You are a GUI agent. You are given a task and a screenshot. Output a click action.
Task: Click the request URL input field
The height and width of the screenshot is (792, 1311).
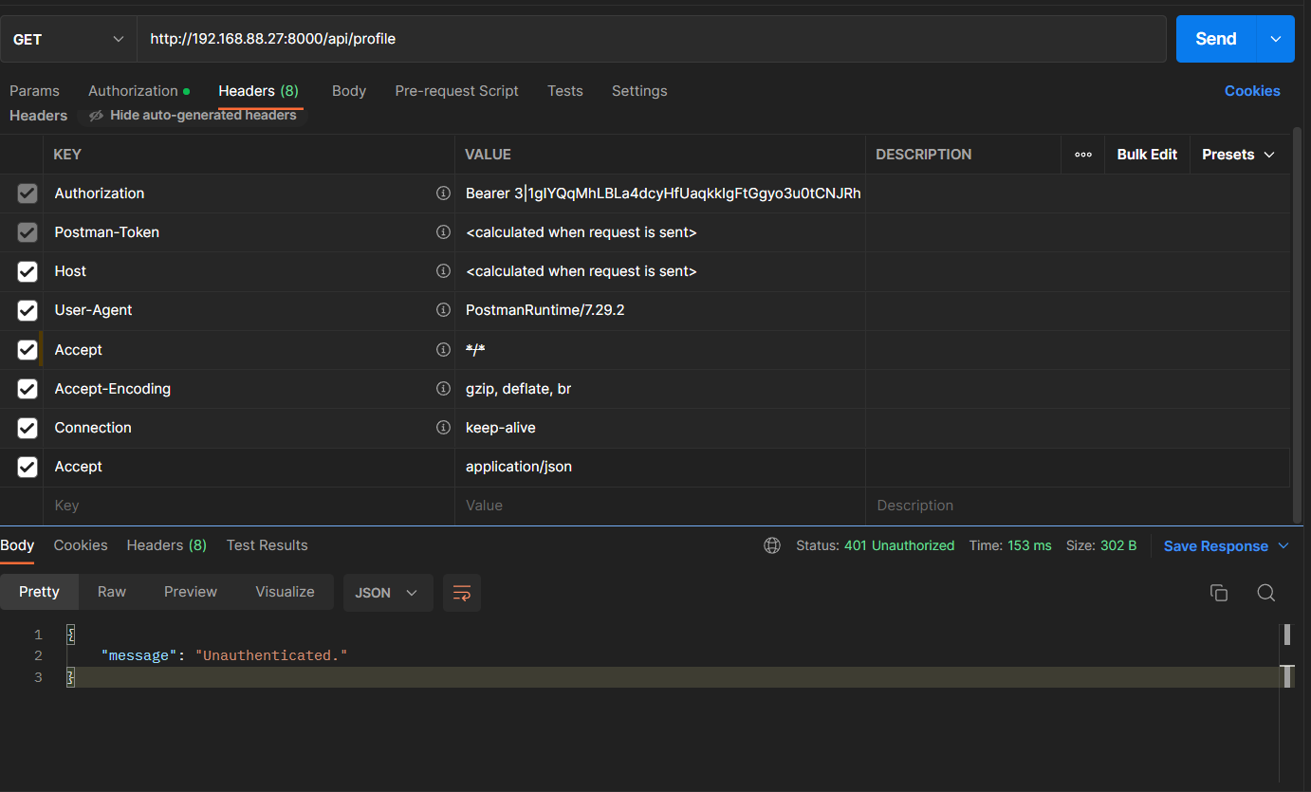652,39
